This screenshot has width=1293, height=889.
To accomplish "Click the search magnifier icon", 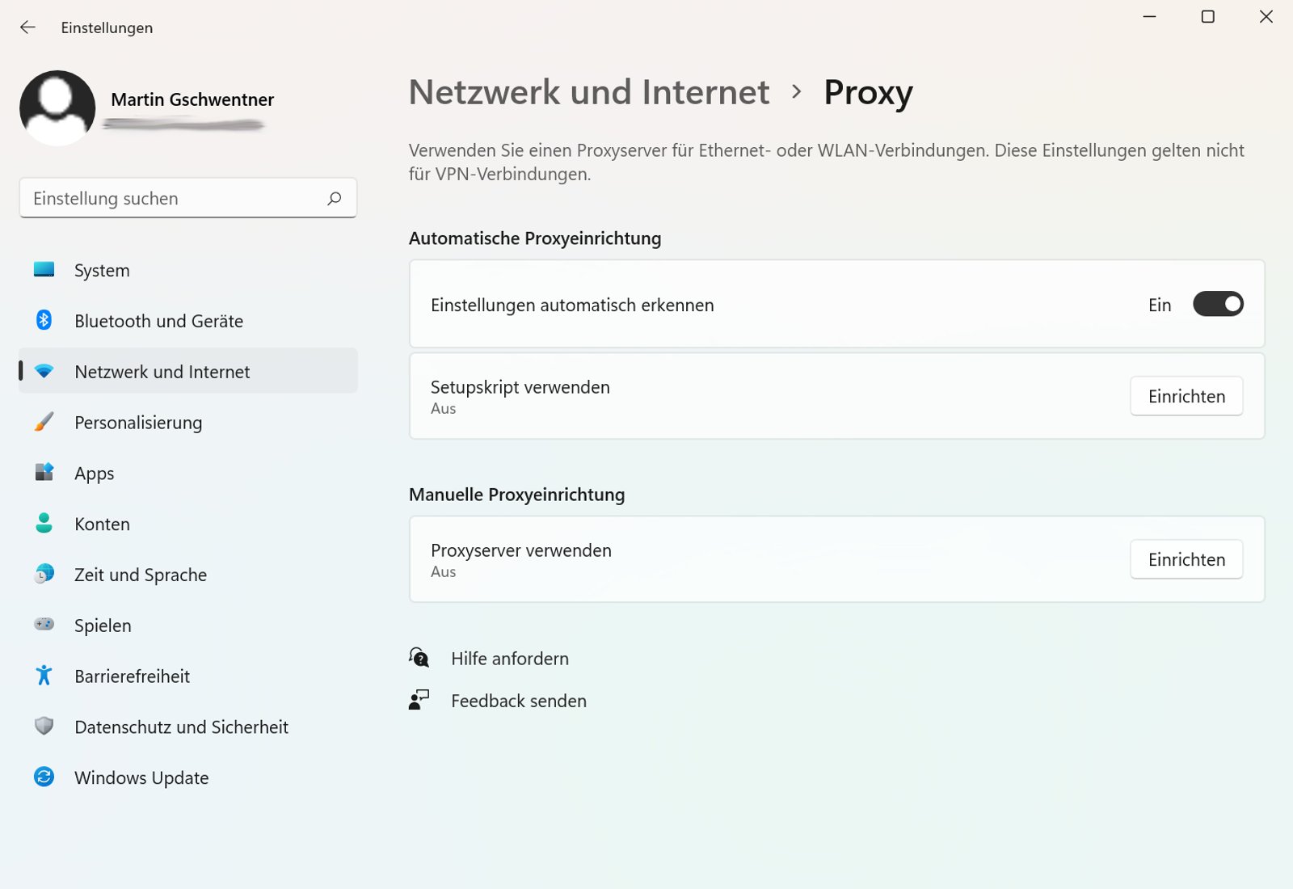I will (334, 198).
